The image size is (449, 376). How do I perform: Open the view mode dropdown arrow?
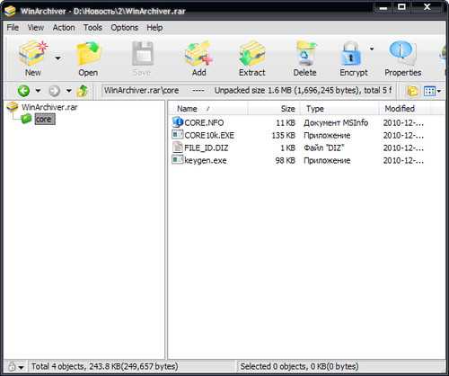(x=439, y=91)
